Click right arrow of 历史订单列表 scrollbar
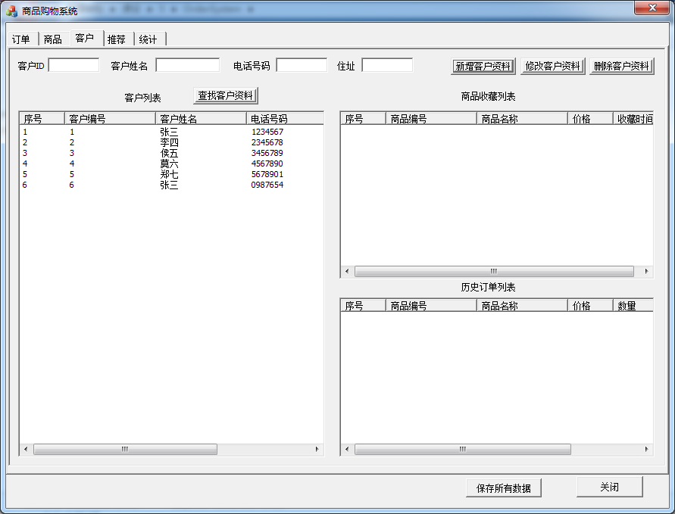This screenshot has height=514, width=675. click(646, 449)
